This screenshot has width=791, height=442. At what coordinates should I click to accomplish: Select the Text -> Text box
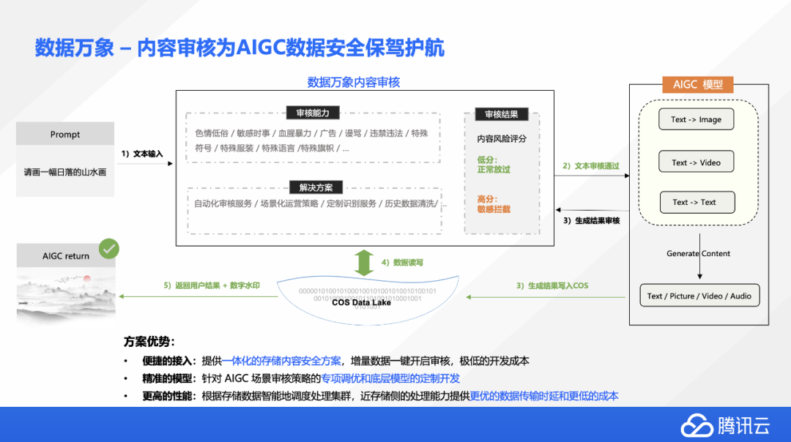[x=697, y=202]
